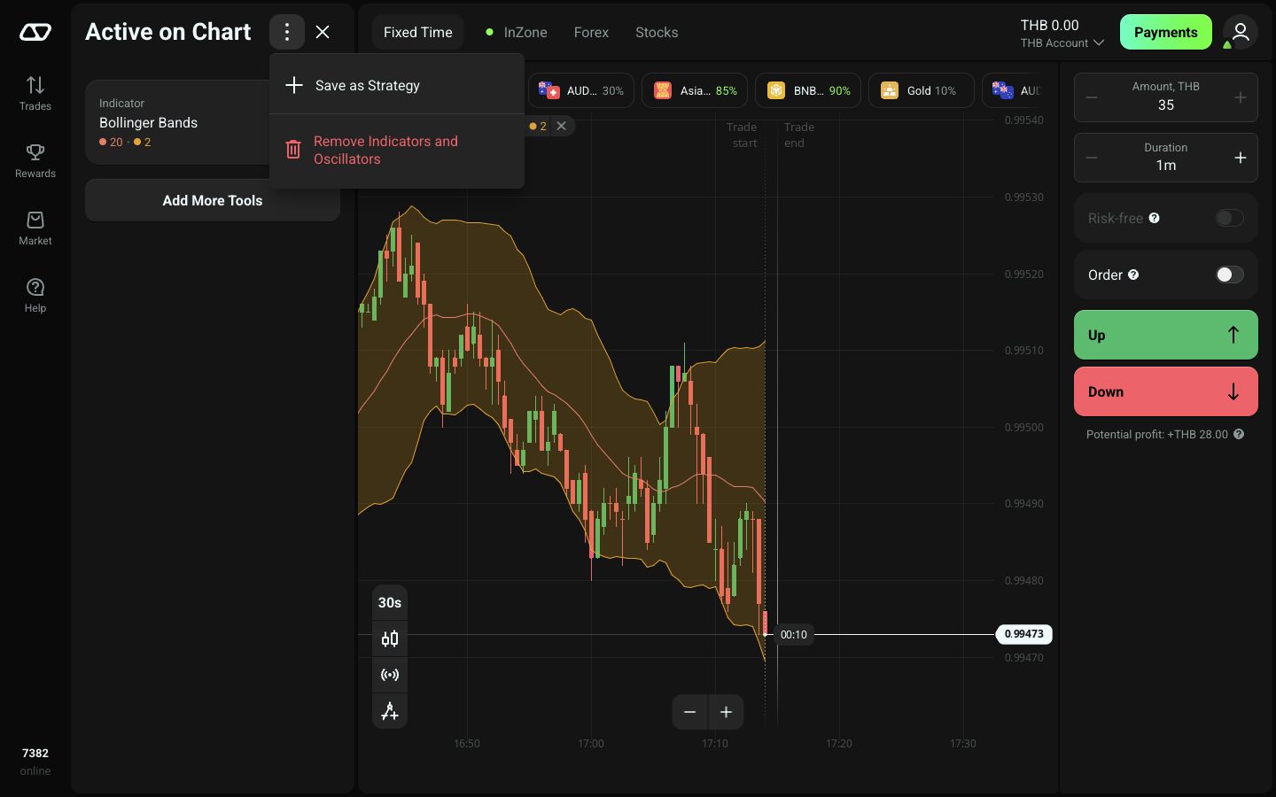Toggle the Risk-free switch

[1229, 218]
